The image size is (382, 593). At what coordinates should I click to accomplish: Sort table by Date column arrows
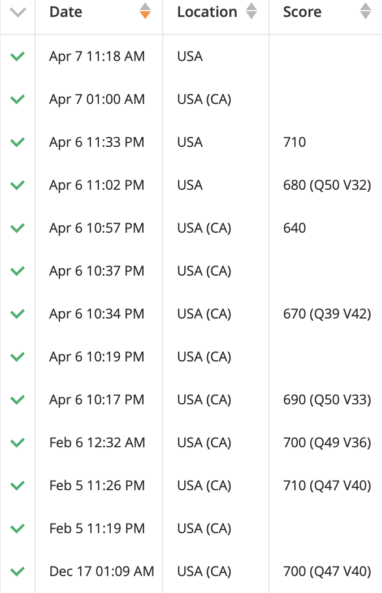click(145, 11)
